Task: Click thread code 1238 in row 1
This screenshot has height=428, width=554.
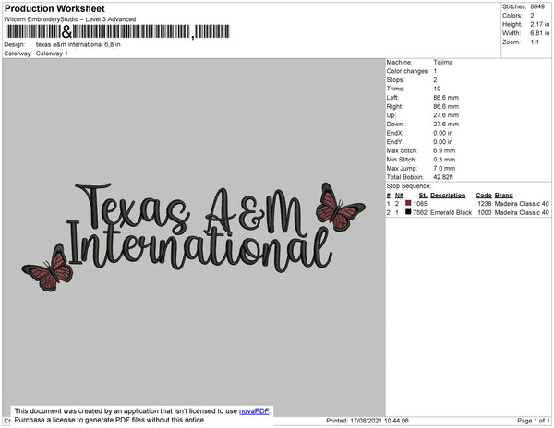Action: (485, 204)
